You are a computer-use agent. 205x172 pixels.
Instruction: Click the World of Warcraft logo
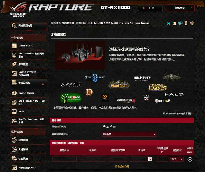pos(119,85)
